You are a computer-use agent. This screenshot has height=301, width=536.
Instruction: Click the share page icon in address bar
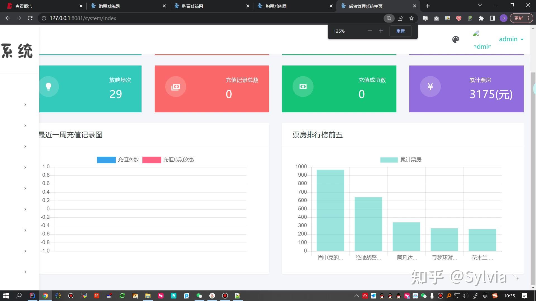[x=400, y=18]
